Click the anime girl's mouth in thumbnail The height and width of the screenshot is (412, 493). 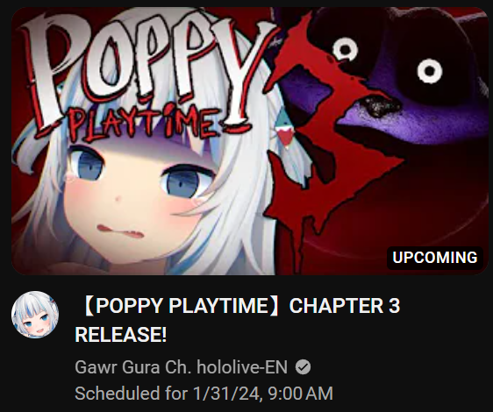tap(120, 231)
